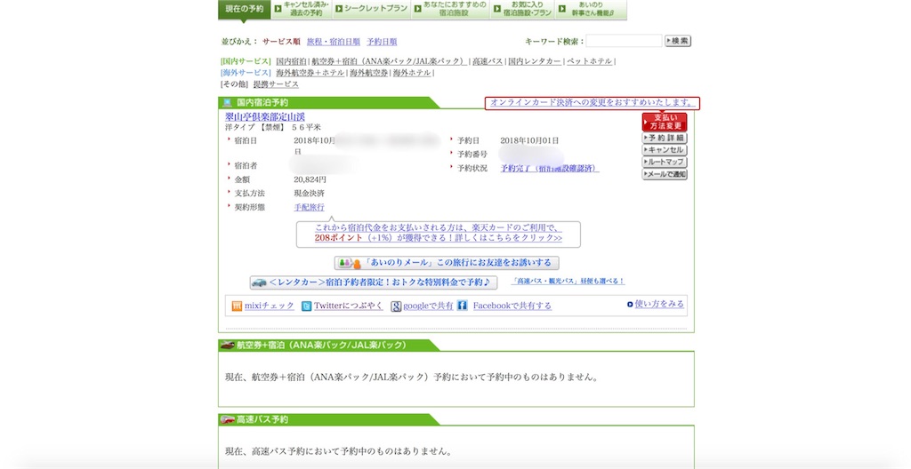Click the Facebook share icon
Viewport: 911px width, 469px height.
[x=462, y=306]
